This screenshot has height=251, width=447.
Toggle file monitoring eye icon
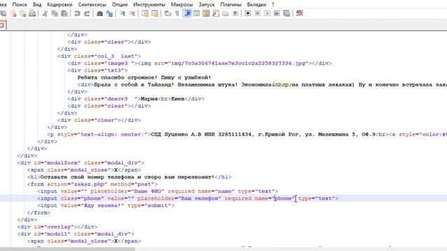(235, 13)
